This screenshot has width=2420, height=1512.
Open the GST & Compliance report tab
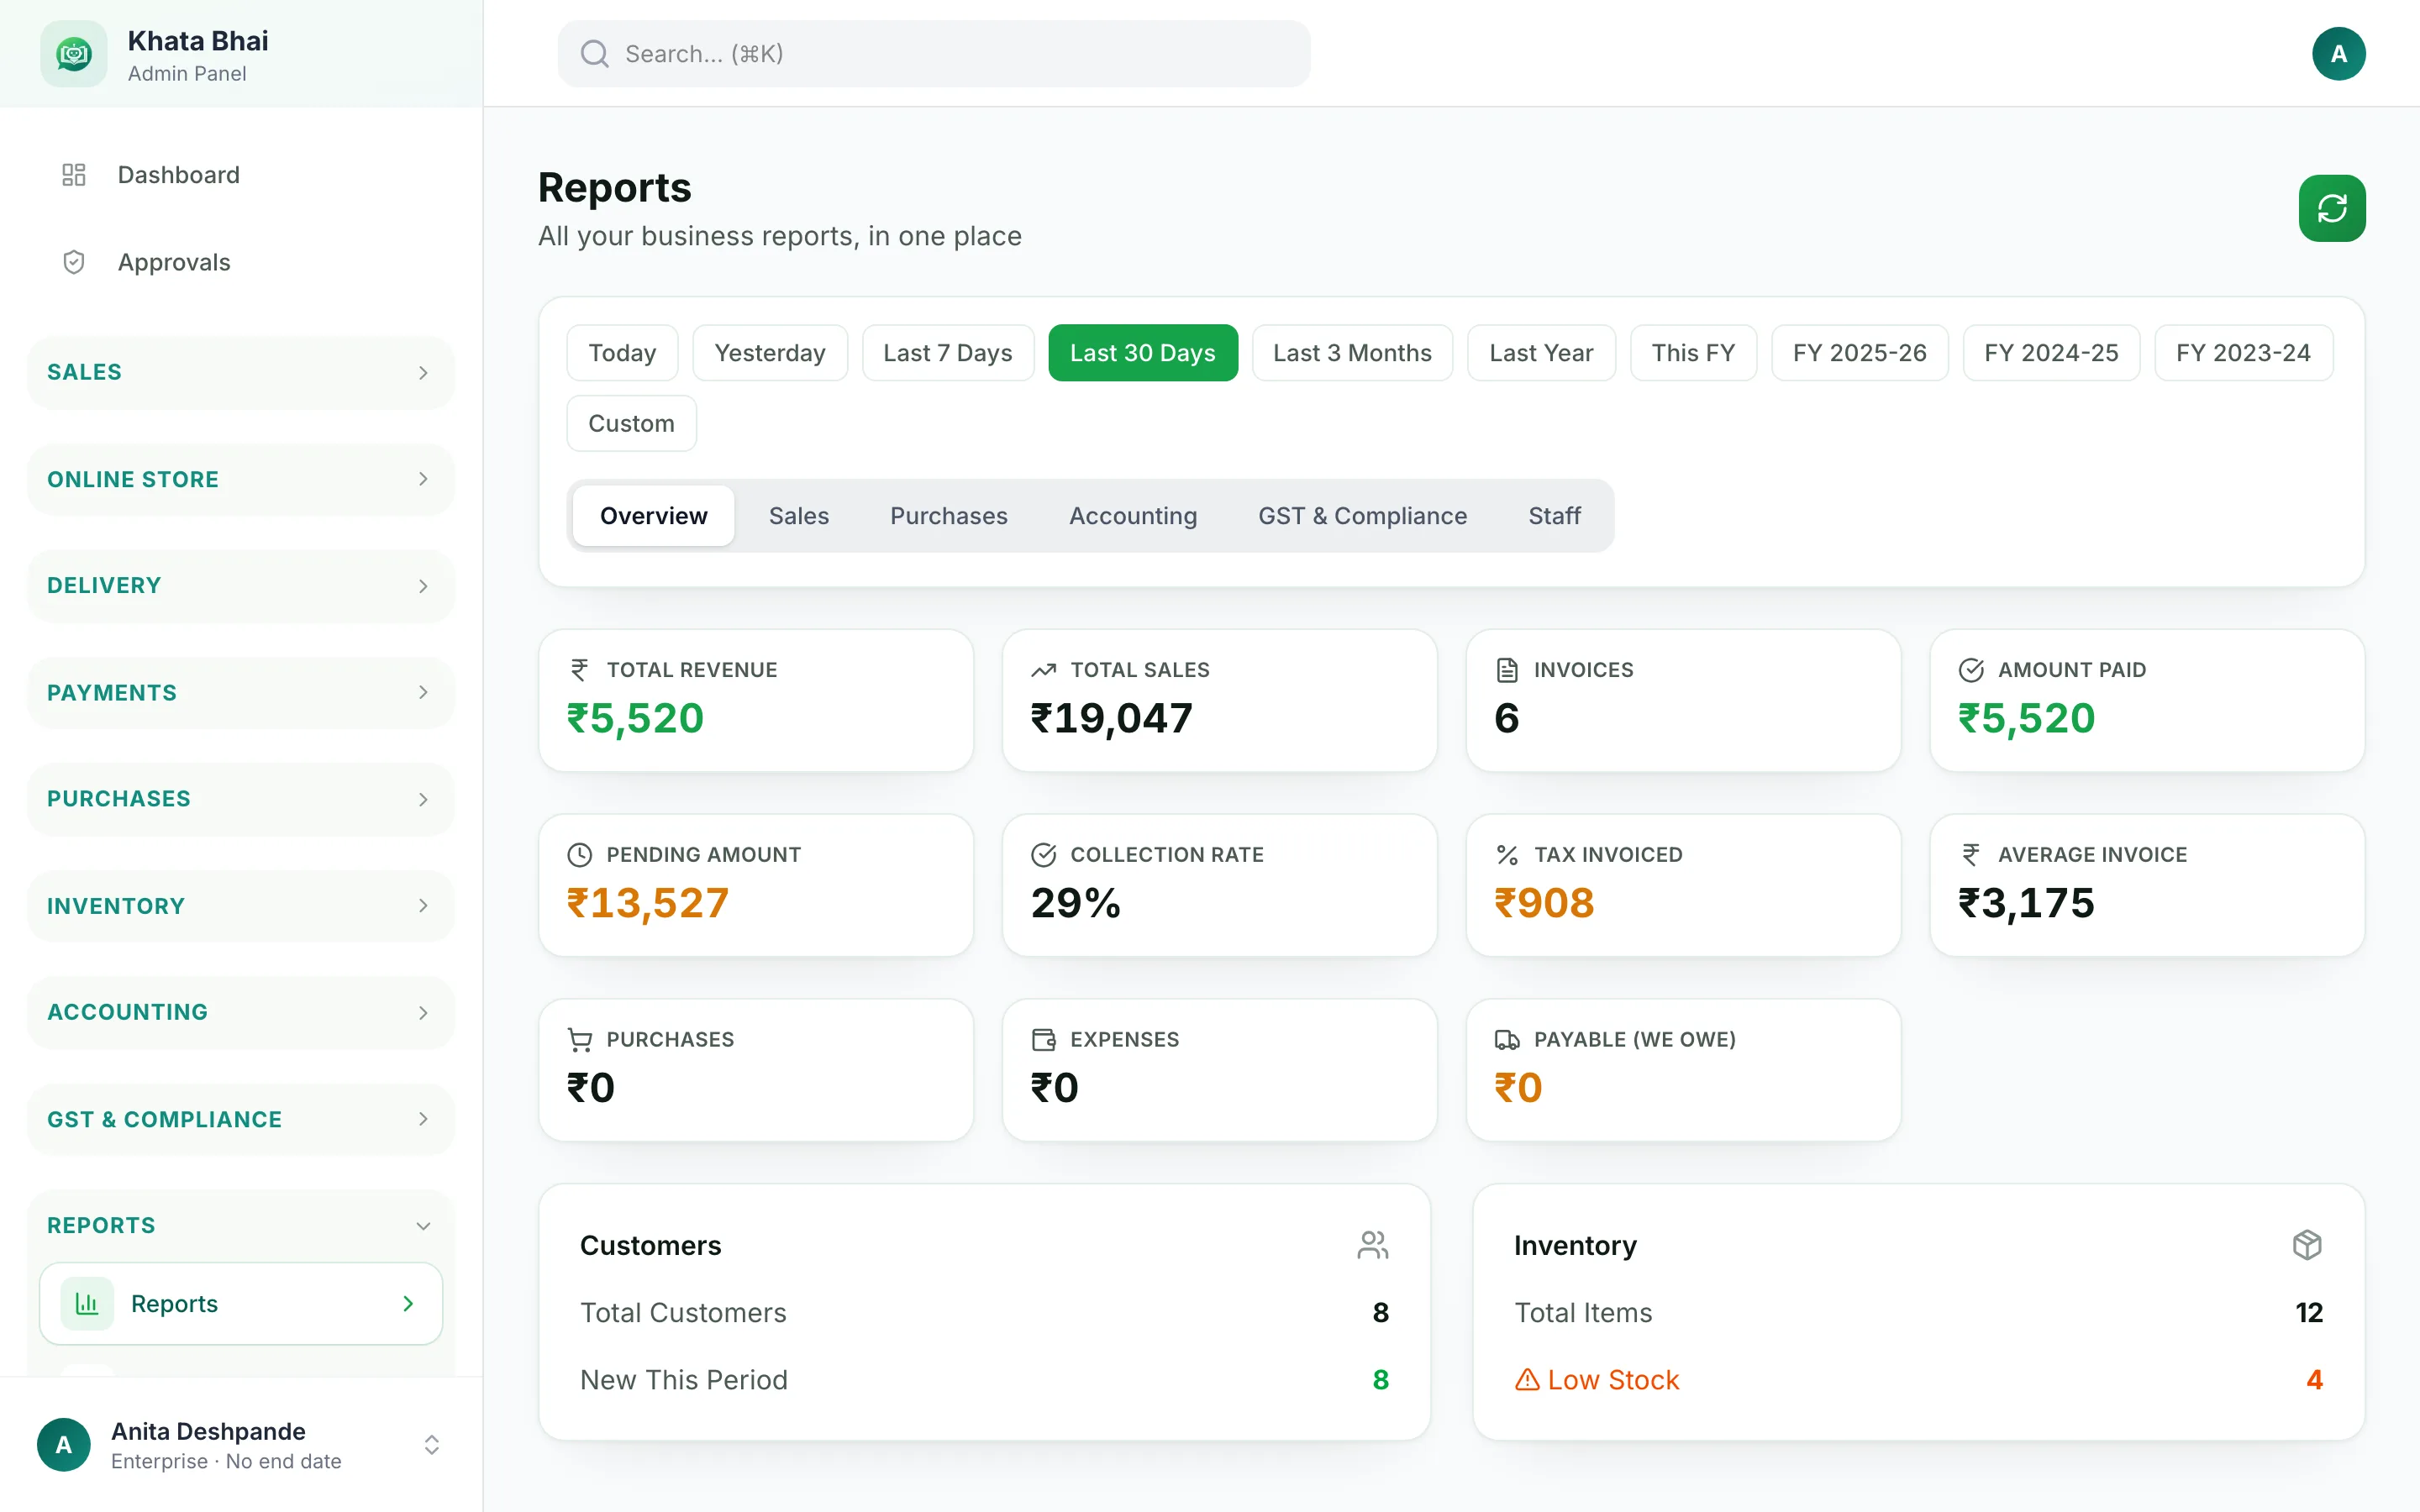tap(1362, 516)
